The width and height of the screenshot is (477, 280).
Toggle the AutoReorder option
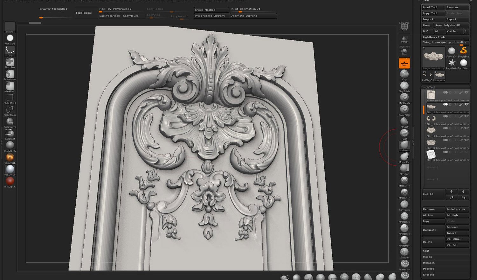(457, 209)
